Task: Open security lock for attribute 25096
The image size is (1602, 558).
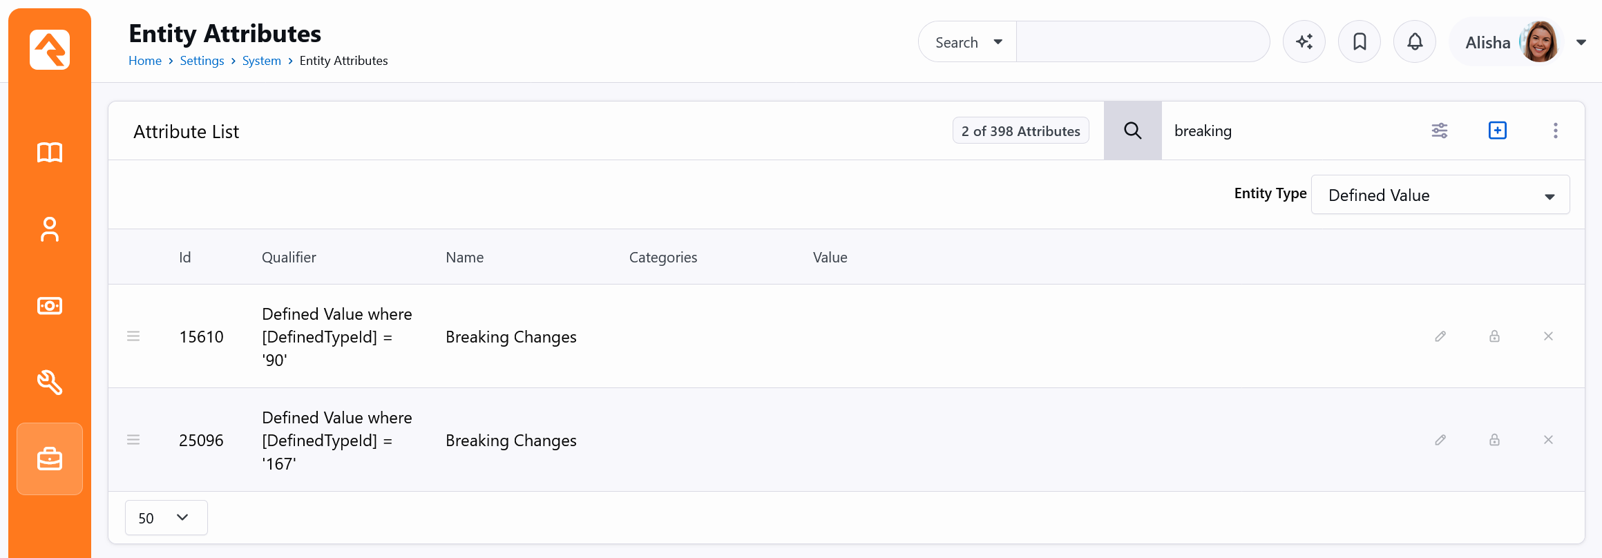Action: click(1494, 440)
